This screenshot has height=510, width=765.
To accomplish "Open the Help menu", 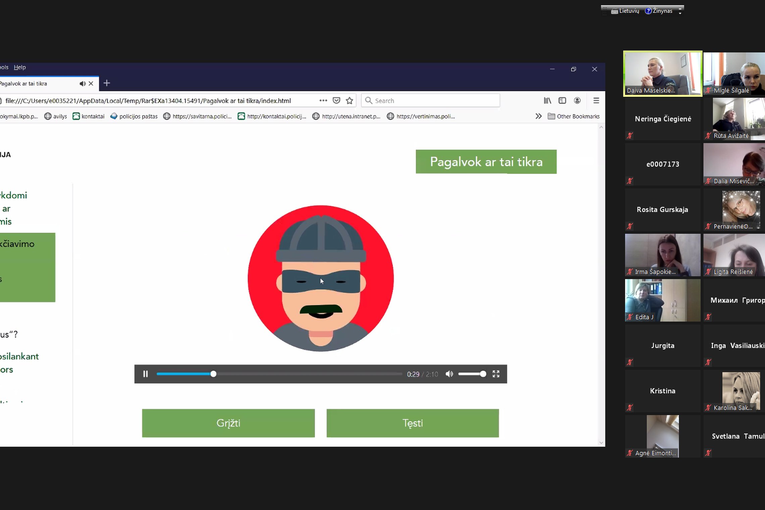I will (x=20, y=67).
